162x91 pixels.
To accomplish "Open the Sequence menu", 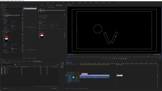I will coord(8,1).
